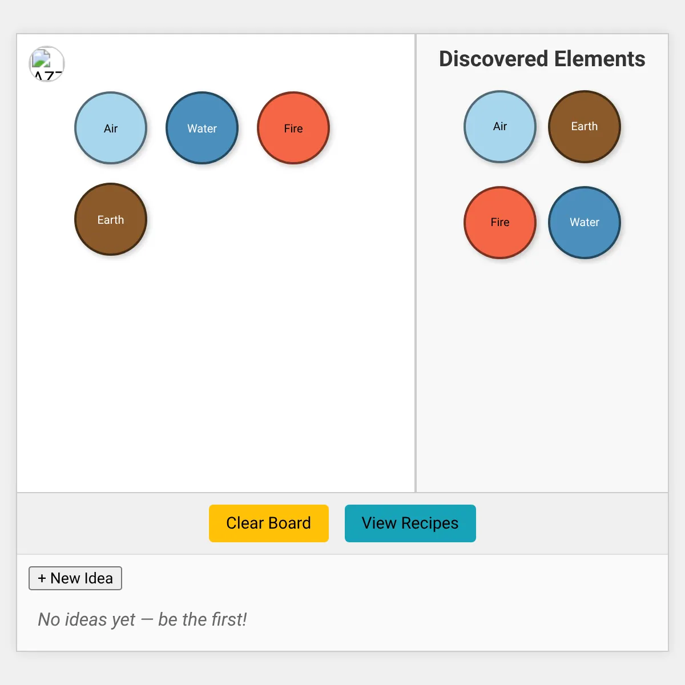685x685 pixels.
Task: Click the word 'Water' on the board circle
Action: pos(202,129)
